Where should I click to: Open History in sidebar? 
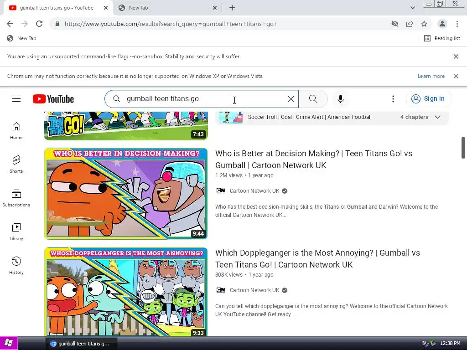pyautogui.click(x=16, y=266)
